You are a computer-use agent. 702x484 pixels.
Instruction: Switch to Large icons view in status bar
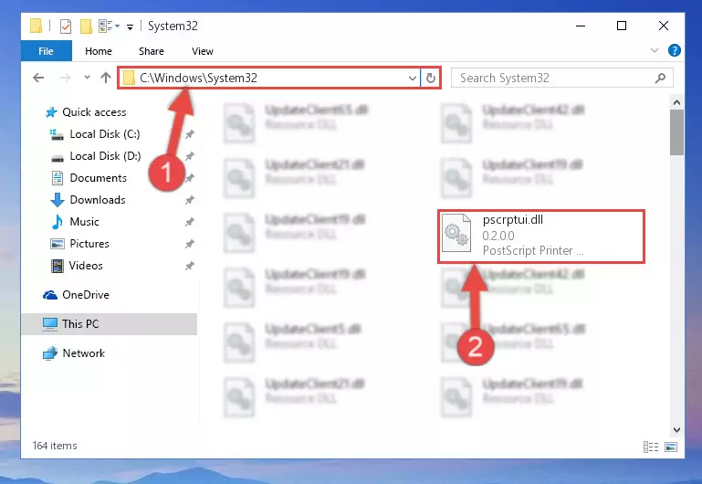coord(671,447)
